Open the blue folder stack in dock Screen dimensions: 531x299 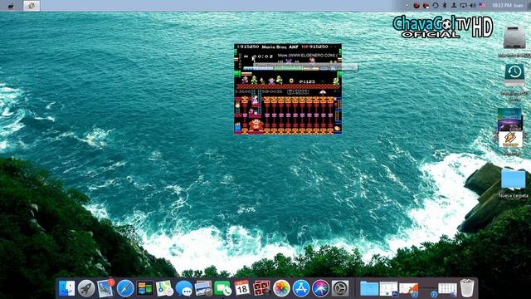(x=368, y=289)
